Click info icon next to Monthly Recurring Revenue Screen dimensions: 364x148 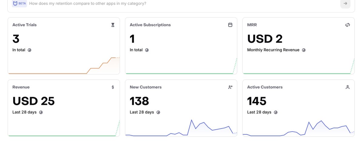(x=304, y=50)
